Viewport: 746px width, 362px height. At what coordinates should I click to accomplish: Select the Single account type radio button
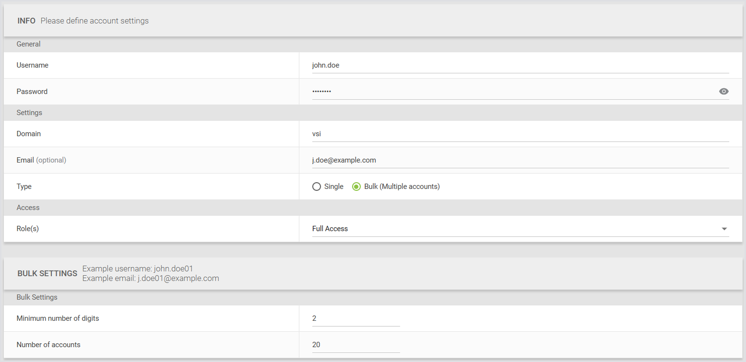(x=317, y=187)
